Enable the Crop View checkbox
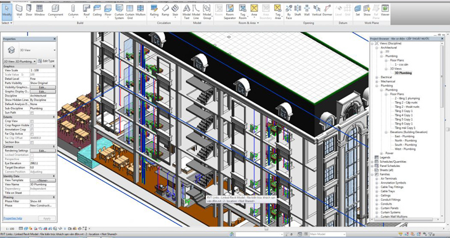The width and height of the screenshot is (450, 238). pyautogui.click(x=32, y=121)
